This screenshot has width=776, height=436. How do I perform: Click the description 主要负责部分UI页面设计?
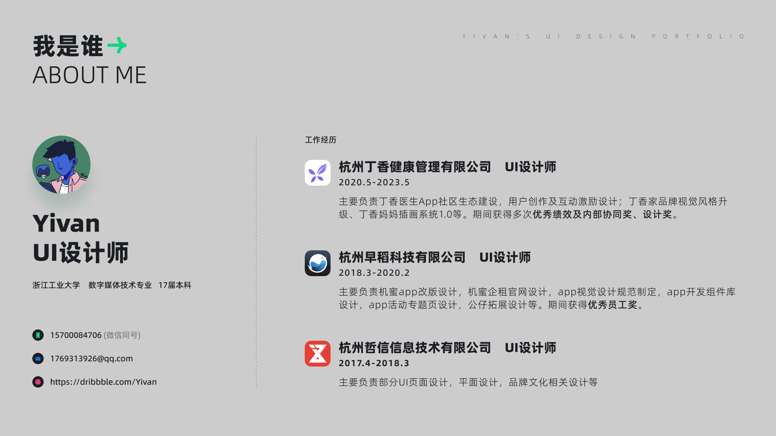tap(468, 382)
